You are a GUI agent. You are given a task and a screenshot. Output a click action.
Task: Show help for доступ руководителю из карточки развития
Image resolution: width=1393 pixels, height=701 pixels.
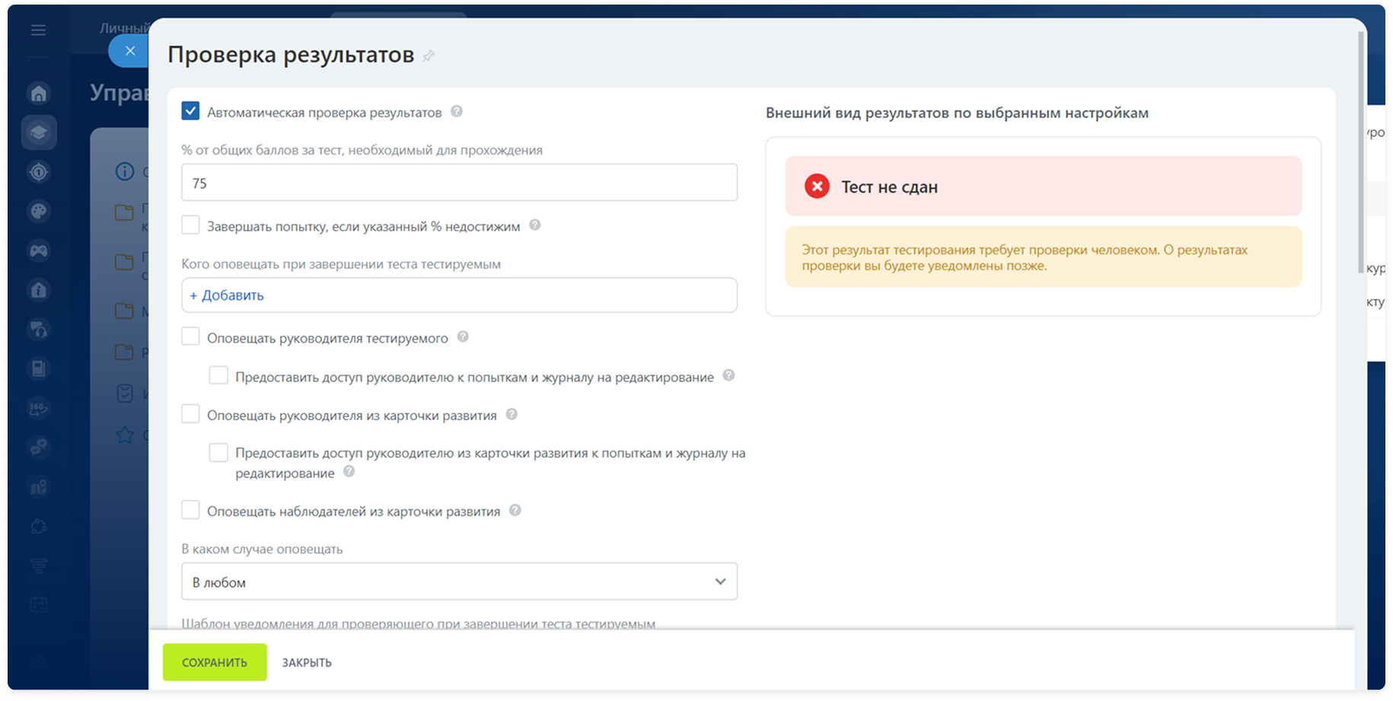coord(349,471)
